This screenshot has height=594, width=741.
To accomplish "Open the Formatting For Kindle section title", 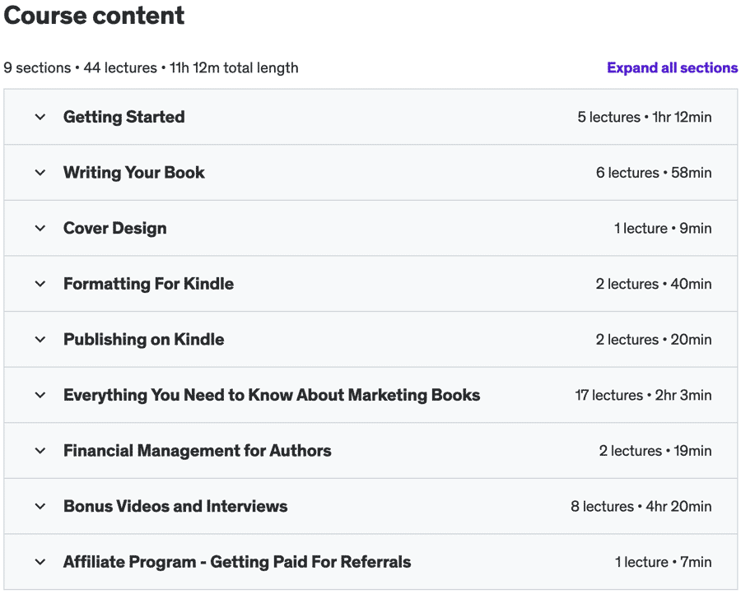I will [x=148, y=284].
